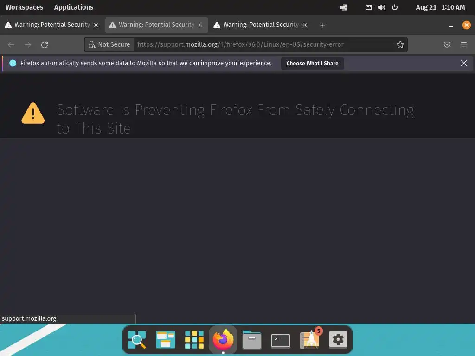Minimize the Firefox window
The height and width of the screenshot is (356, 475).
click(x=451, y=25)
